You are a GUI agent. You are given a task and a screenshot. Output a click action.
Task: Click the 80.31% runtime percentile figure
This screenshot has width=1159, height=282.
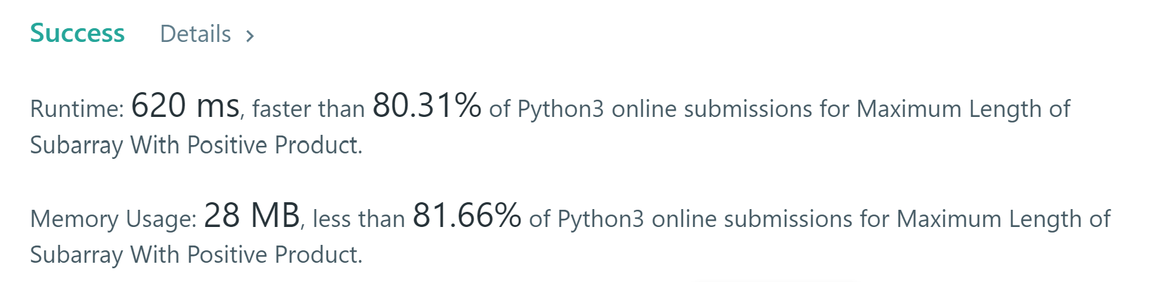click(x=427, y=106)
